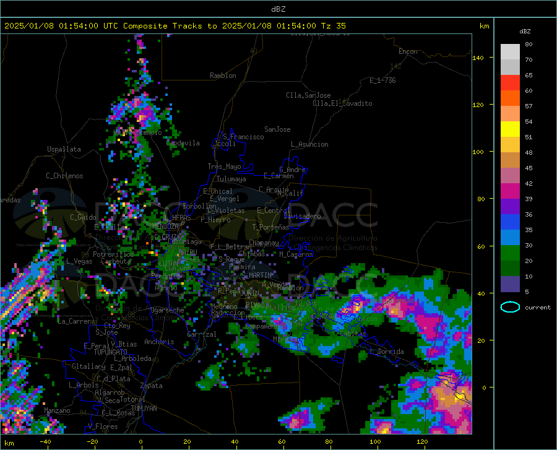This screenshot has width=557, height=450.
Task: Click the '-20' tick on the horizontal km axis
Action: pyautogui.click(x=92, y=441)
